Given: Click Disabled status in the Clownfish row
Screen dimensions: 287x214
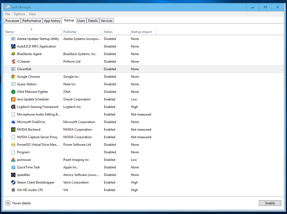Looking at the screenshot, I should tap(110, 69).
